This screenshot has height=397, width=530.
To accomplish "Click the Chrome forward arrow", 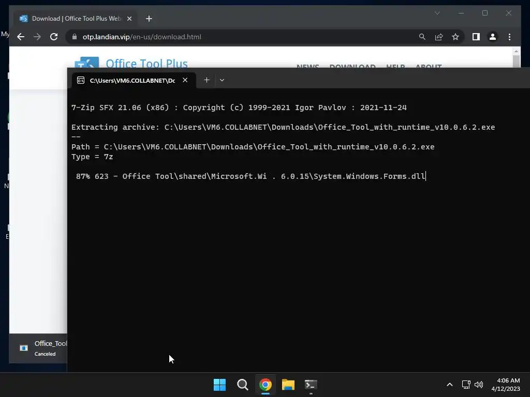I will 37,37.
